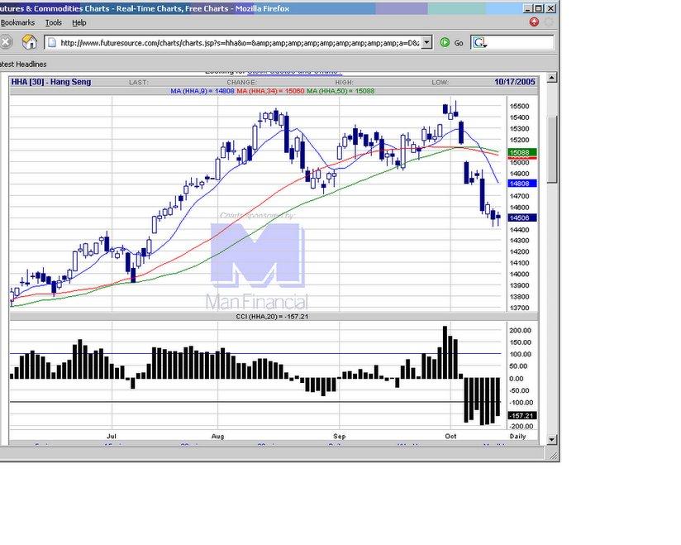Maximize the Firefox window
The height and width of the screenshot is (545, 681).
(x=539, y=8)
